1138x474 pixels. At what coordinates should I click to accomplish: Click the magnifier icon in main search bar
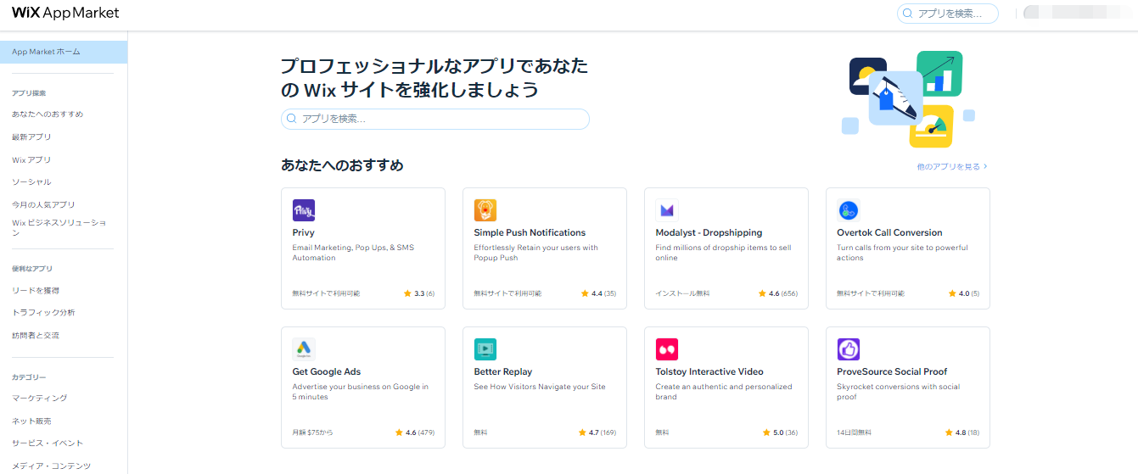pos(293,120)
